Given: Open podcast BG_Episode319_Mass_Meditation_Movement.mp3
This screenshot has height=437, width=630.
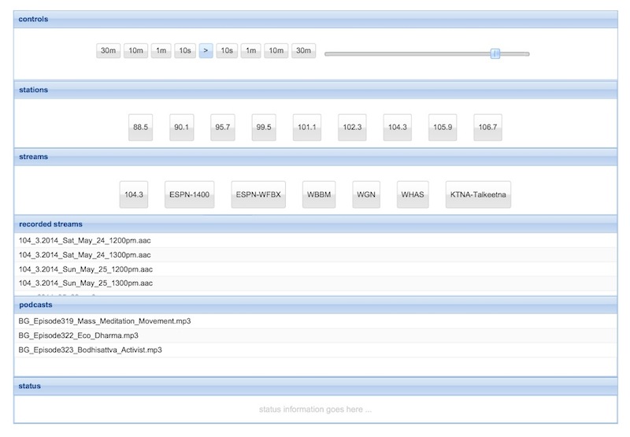Looking at the screenshot, I should pyautogui.click(x=316, y=321).
